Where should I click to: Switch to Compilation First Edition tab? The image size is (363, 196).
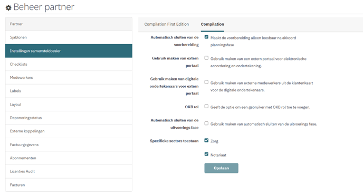pyautogui.click(x=166, y=24)
